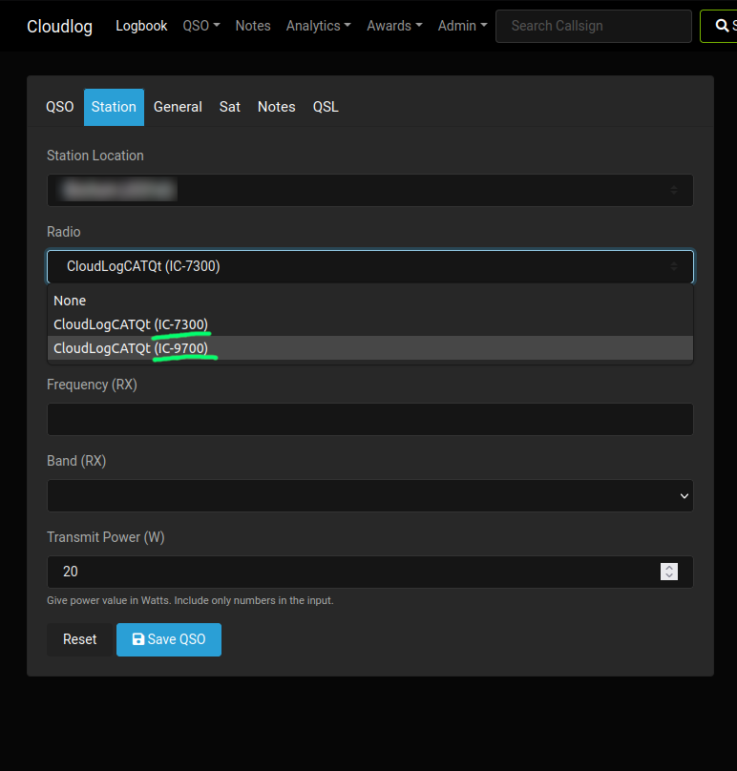
Task: Open the Station Location dropdown
Action: [x=370, y=190]
